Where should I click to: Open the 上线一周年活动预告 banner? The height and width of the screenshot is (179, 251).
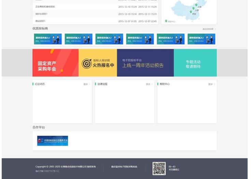pos(145,63)
